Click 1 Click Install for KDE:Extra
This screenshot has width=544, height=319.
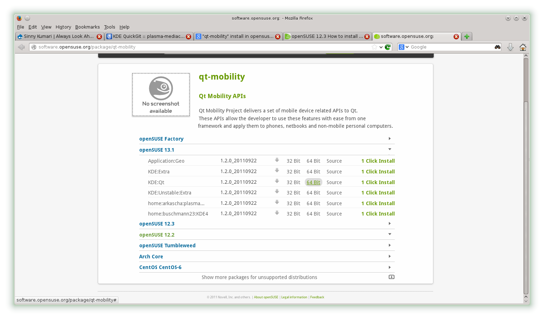pyautogui.click(x=378, y=172)
